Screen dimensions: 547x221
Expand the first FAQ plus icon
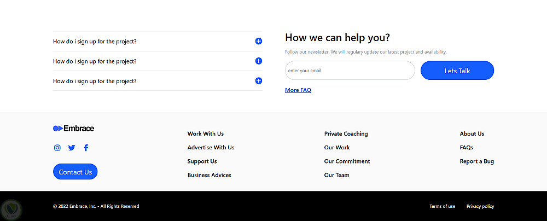[259, 42]
